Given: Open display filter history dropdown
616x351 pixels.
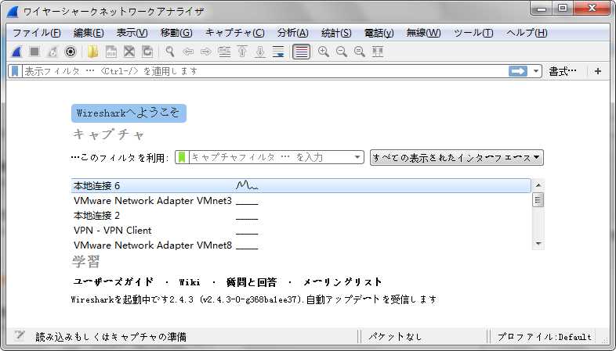Looking at the screenshot, I should tap(536, 71).
